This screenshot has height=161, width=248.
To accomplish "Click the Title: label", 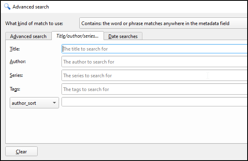I will [x=15, y=49].
